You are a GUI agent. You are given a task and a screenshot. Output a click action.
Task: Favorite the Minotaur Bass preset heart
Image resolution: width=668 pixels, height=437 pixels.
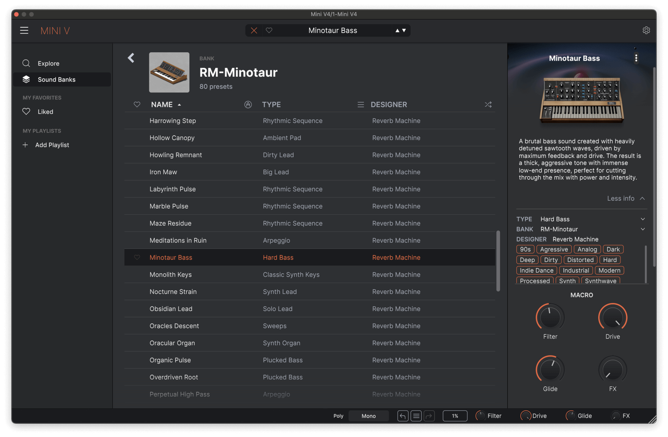click(x=137, y=257)
